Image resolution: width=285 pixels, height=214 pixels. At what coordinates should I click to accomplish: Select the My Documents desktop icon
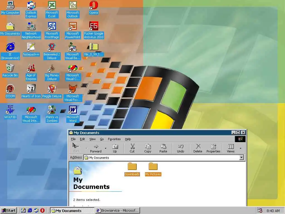coord(10,29)
